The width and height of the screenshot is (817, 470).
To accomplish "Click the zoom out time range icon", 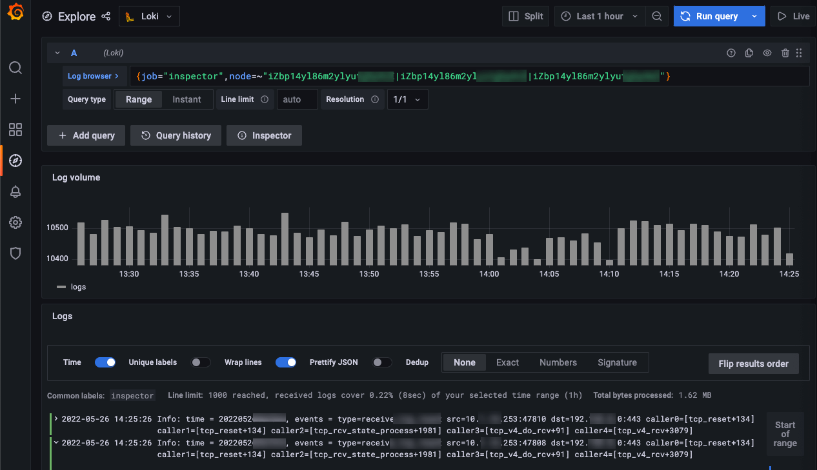I will click(x=656, y=16).
